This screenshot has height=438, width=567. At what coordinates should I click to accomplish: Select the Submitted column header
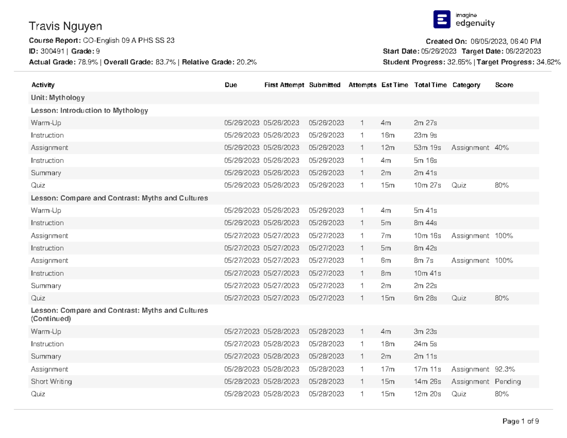325,85
